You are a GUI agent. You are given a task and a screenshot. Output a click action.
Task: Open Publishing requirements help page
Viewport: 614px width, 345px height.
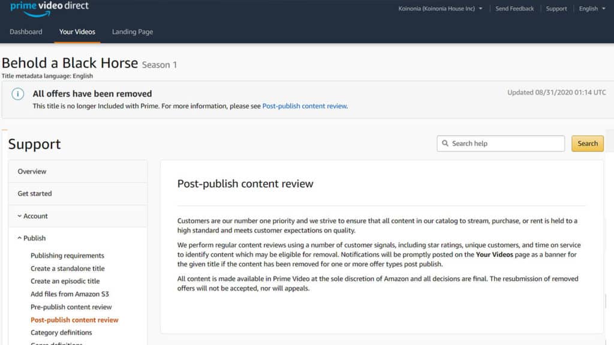point(67,255)
